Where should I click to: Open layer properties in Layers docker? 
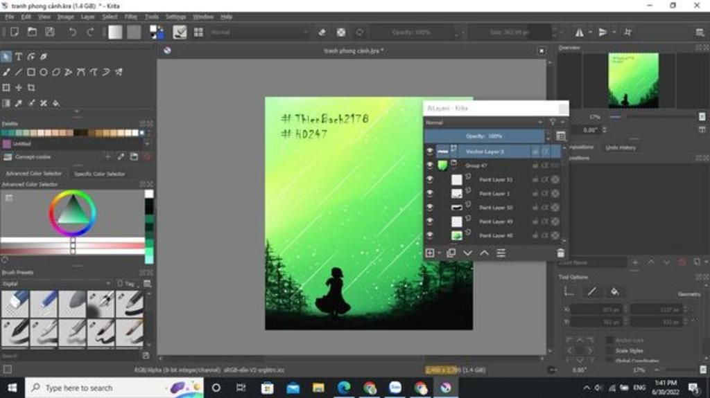(x=501, y=253)
